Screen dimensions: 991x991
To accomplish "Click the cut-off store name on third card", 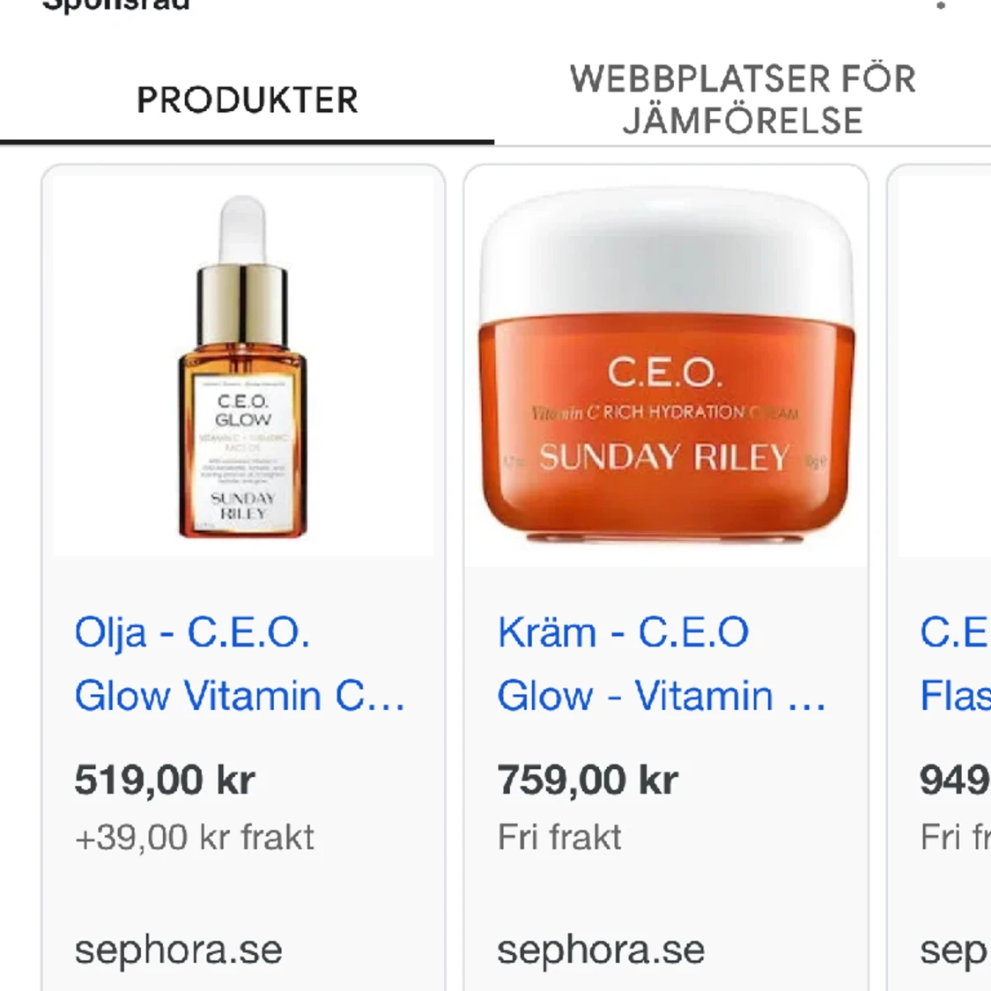I will [955, 950].
